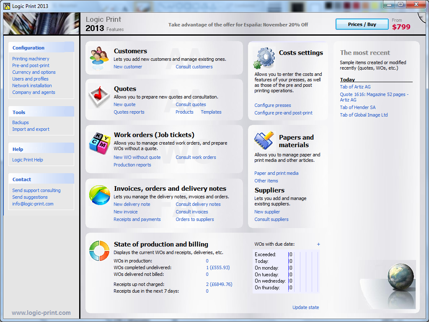Click the State of production ring icon

(99, 250)
